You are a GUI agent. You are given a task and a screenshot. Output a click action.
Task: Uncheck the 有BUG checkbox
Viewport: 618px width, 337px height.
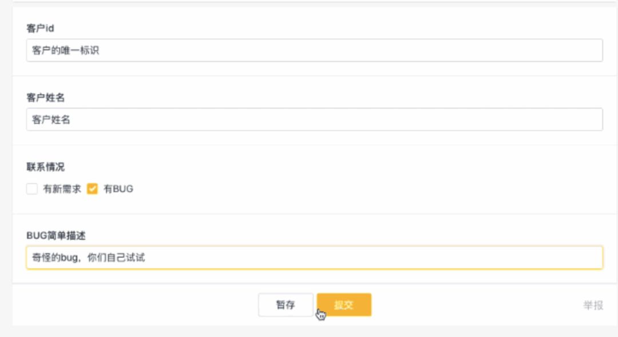[92, 188]
